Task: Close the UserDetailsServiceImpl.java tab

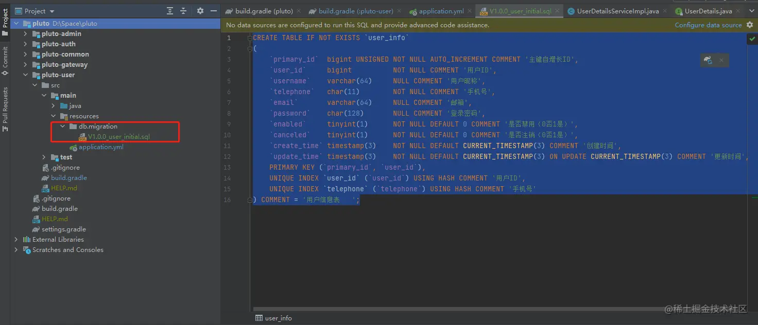Action: click(664, 11)
